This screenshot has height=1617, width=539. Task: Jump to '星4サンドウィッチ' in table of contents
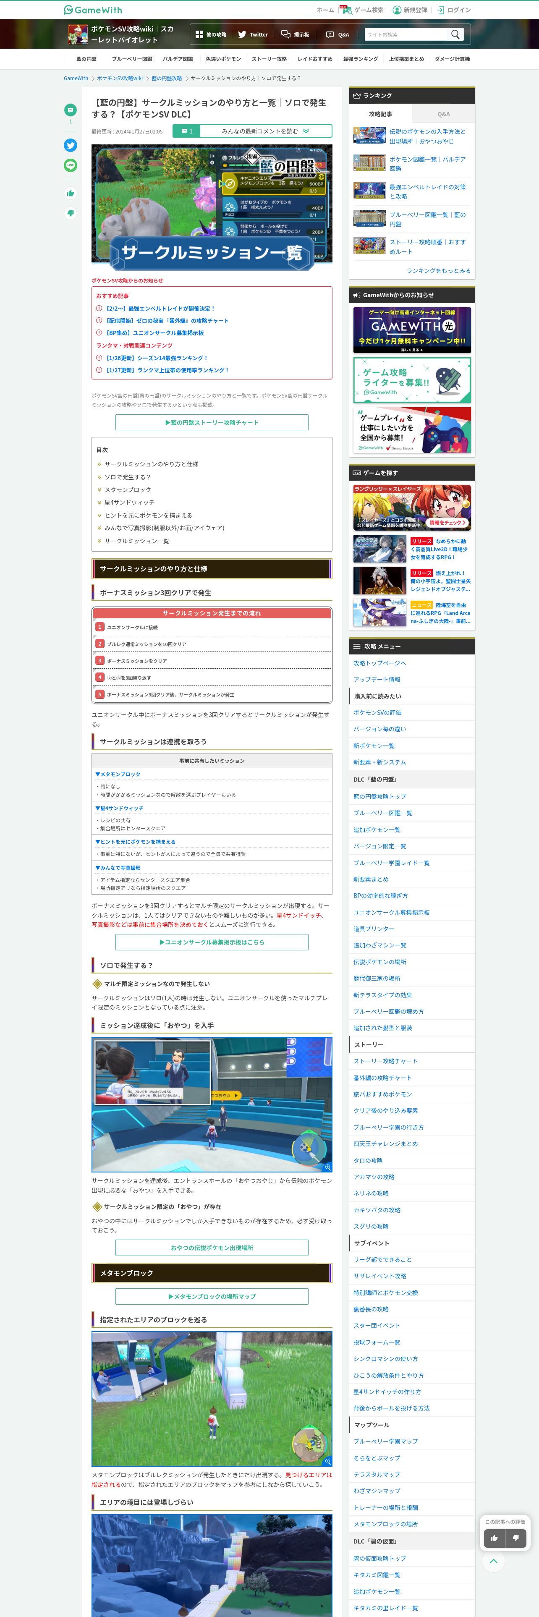tap(129, 502)
